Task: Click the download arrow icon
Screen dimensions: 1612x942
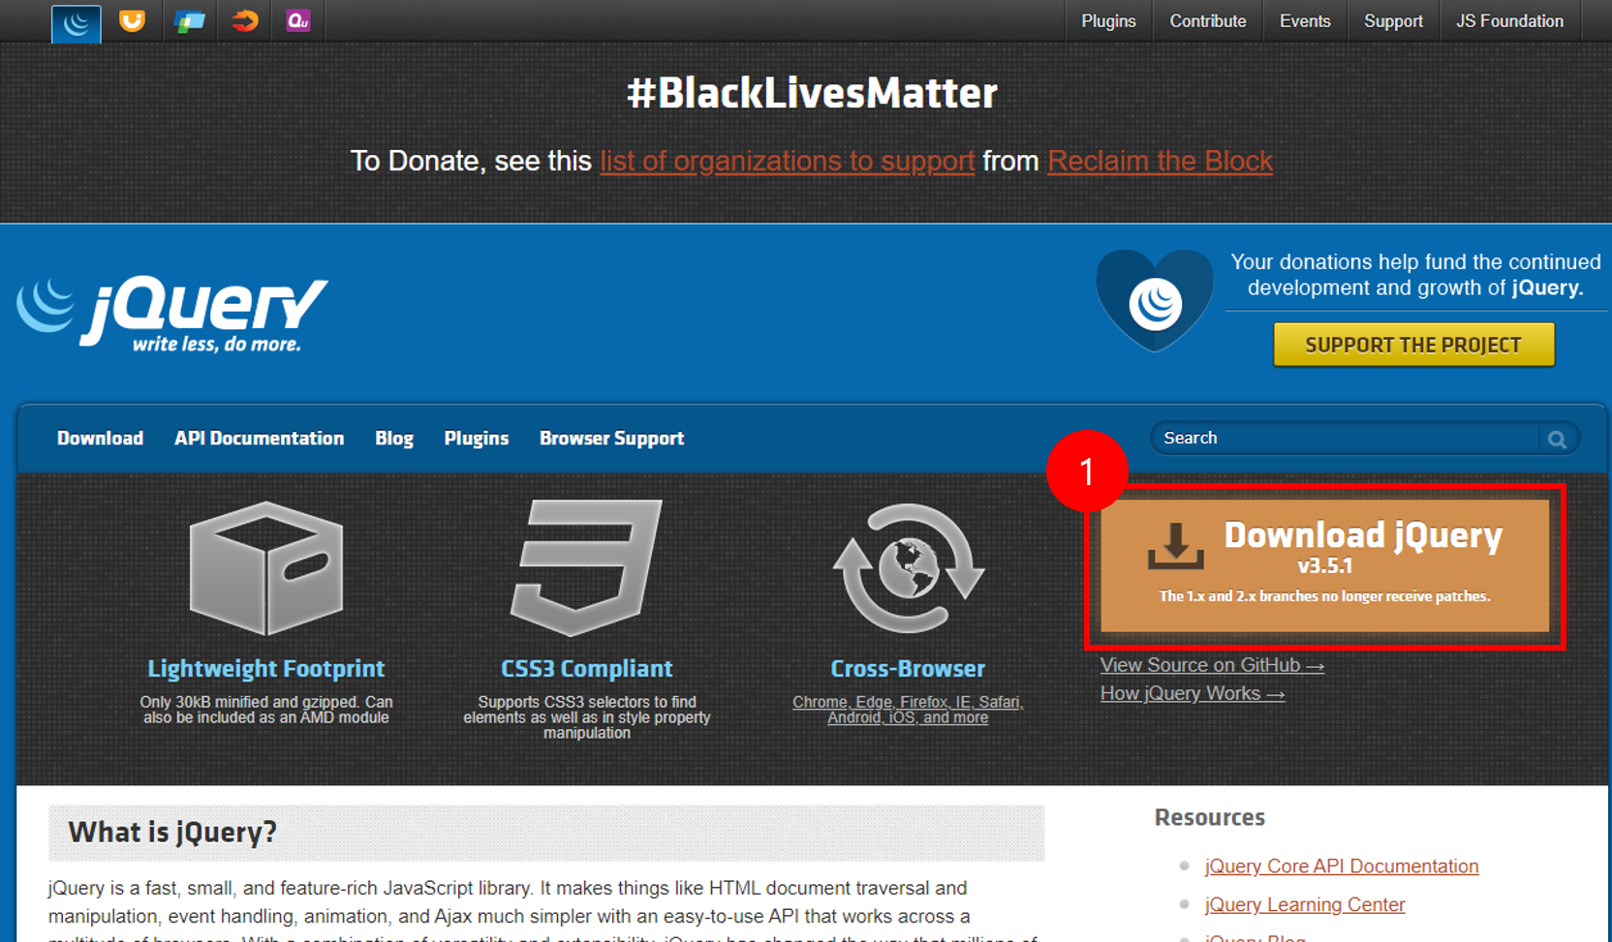Action: click(1175, 546)
